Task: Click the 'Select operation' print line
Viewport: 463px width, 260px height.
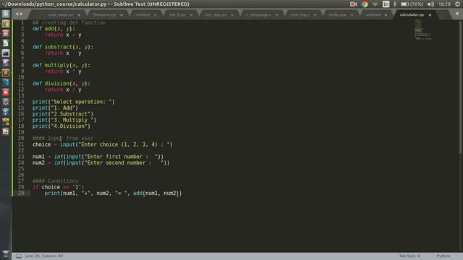Action: click(73, 102)
